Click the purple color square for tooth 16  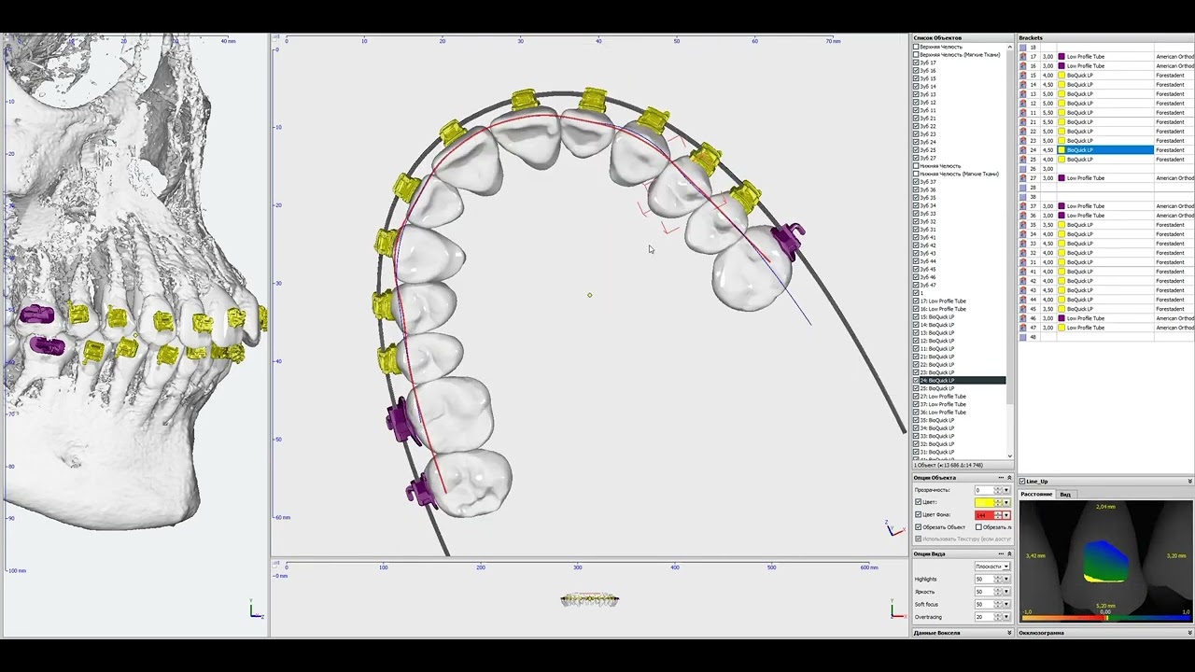tap(1061, 66)
